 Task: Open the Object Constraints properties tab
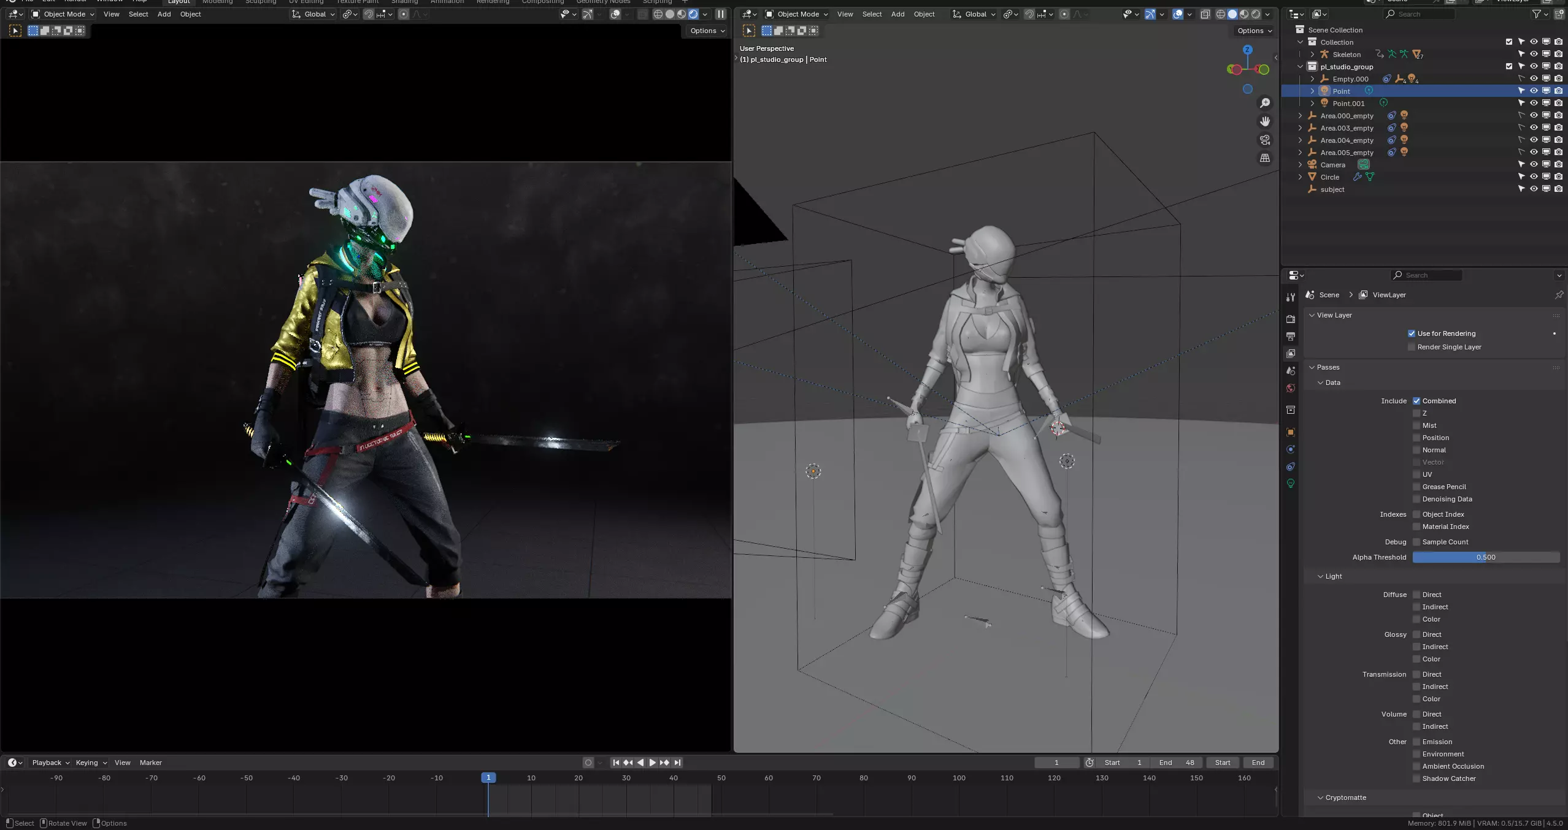click(1291, 466)
